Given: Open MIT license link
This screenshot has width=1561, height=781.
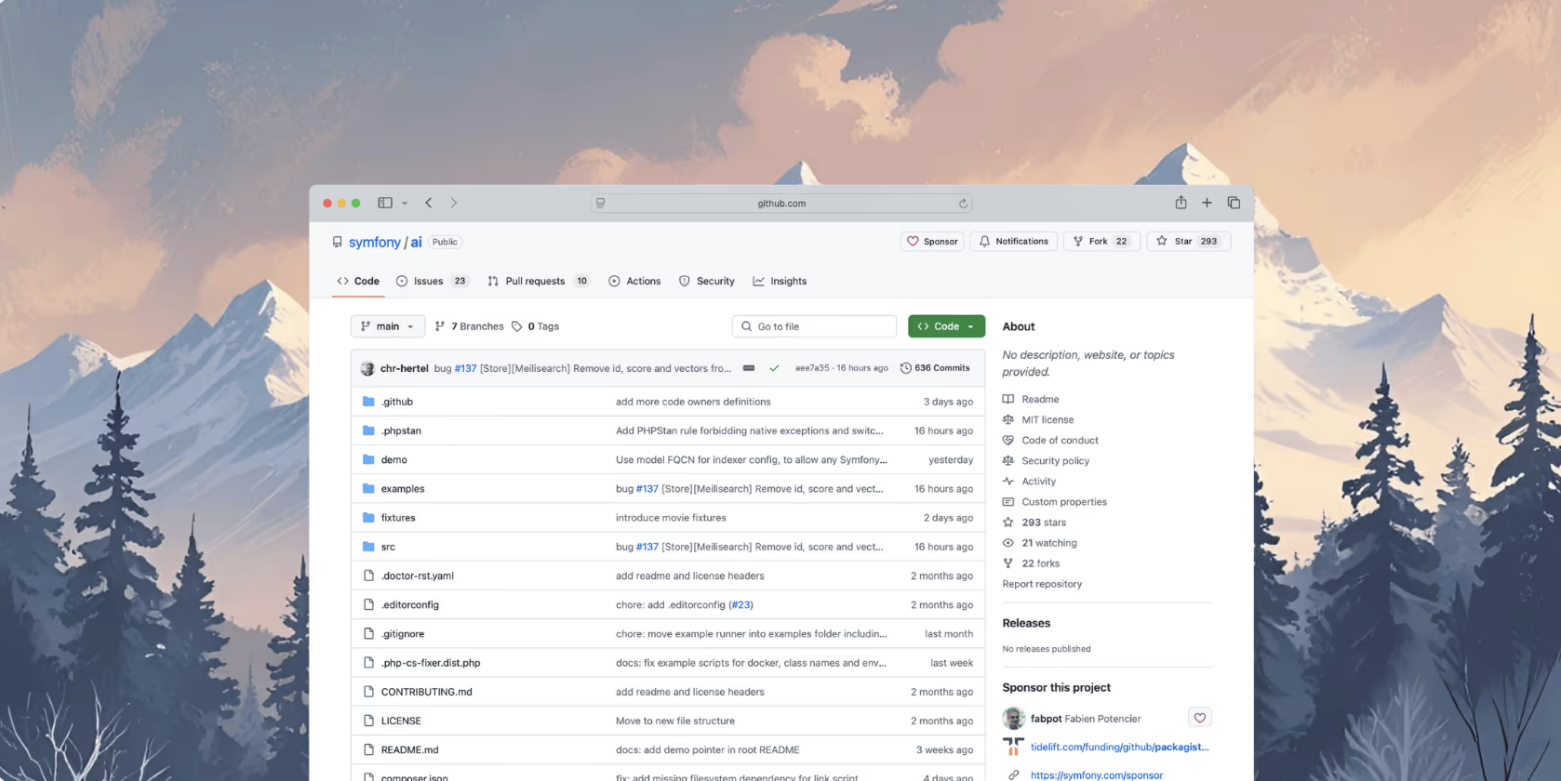Looking at the screenshot, I should [1047, 419].
